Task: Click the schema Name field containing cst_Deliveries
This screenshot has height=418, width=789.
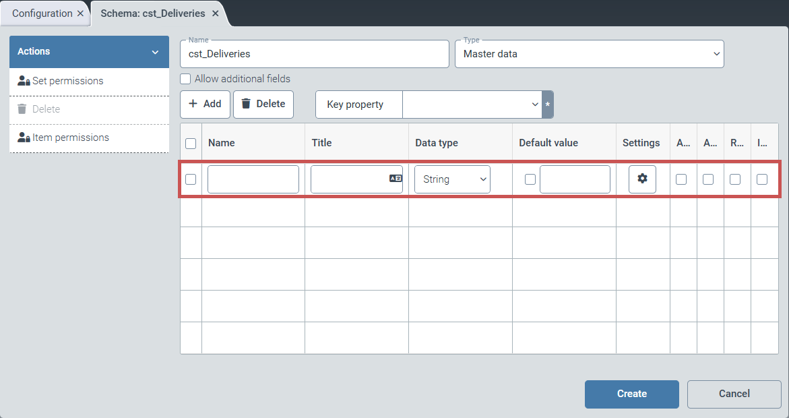Action: click(314, 54)
